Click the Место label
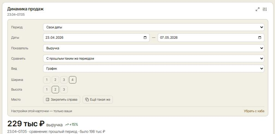This screenshot has height=134, width=275. pos(16,99)
